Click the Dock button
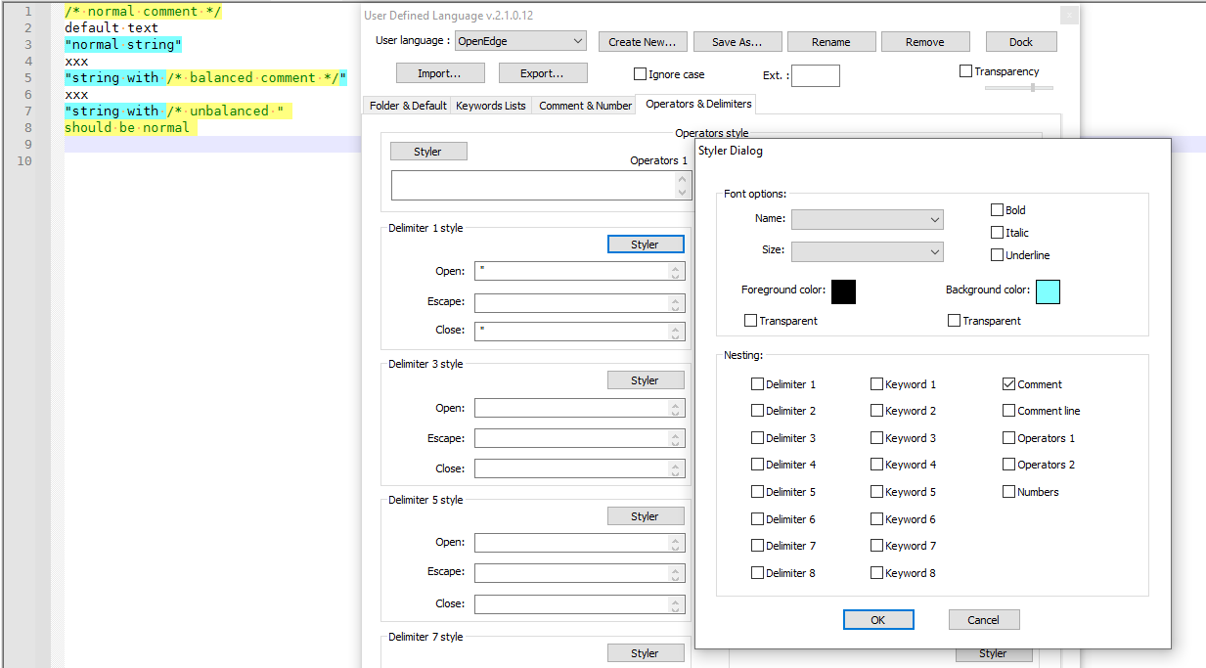 [1021, 42]
